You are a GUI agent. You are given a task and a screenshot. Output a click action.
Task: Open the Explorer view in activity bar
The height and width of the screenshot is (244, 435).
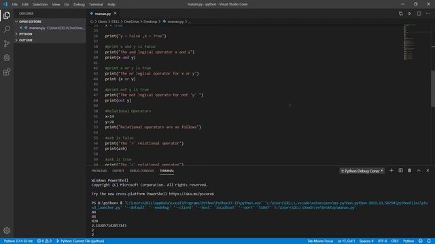[x=7, y=16]
